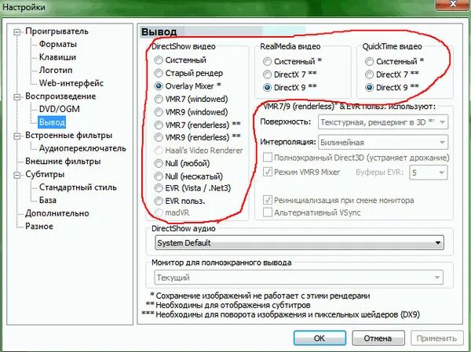Open the DirectShow аудио System Default dropdown

300,243
